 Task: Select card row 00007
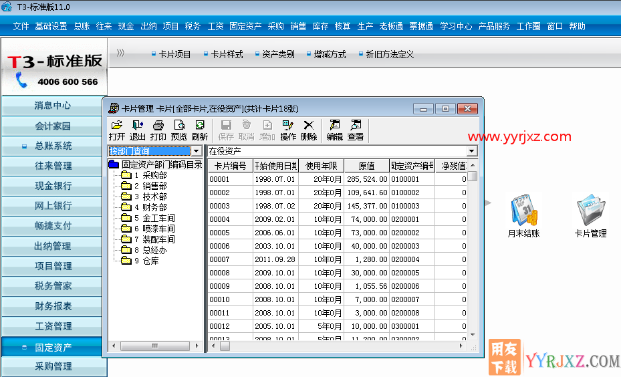[x=338, y=259]
